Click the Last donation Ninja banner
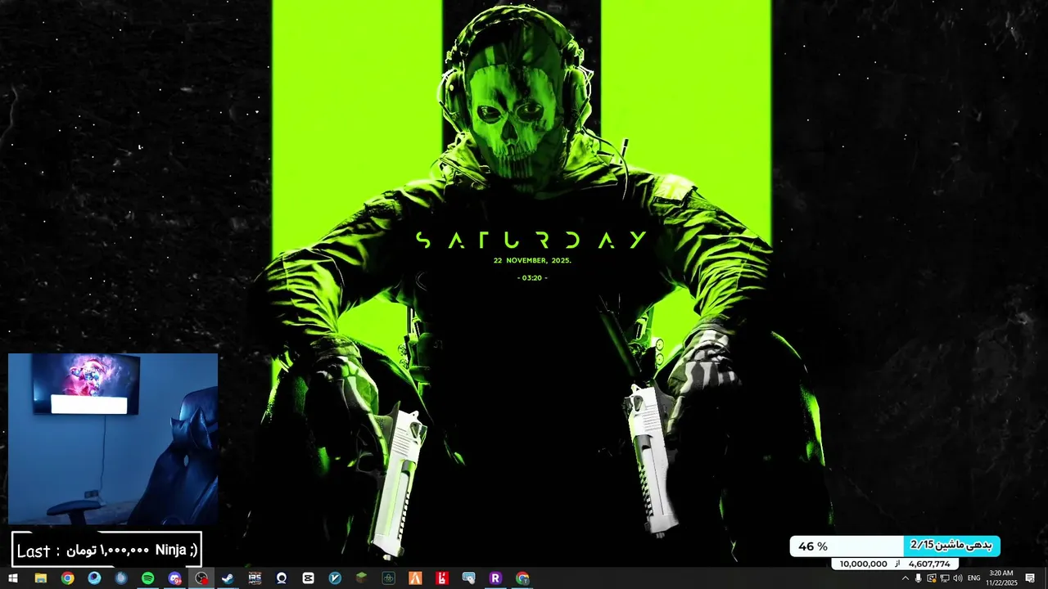1048x589 pixels. click(106, 550)
